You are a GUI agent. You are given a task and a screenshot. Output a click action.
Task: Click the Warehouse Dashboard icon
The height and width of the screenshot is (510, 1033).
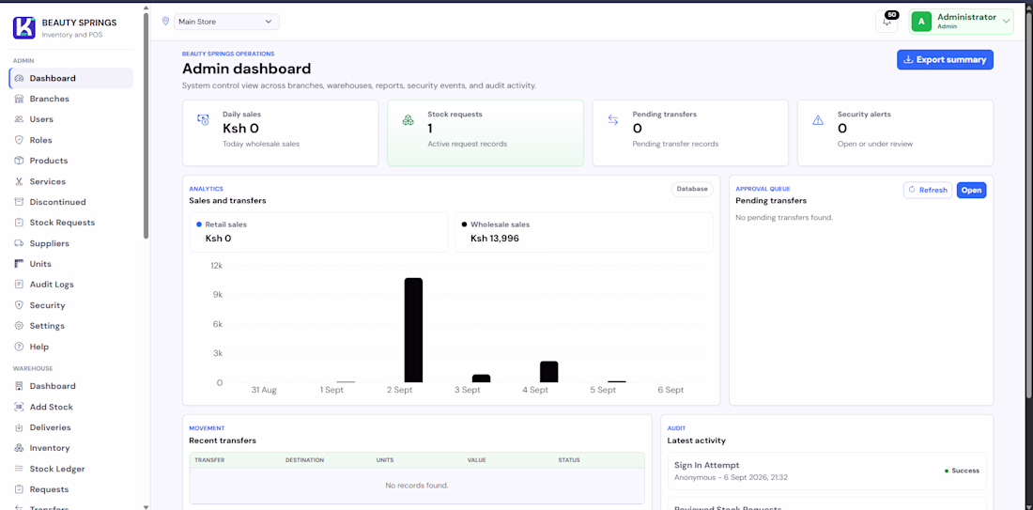19,386
